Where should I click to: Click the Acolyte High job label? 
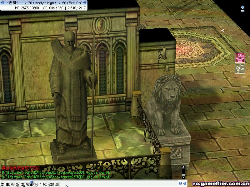[45, 3]
